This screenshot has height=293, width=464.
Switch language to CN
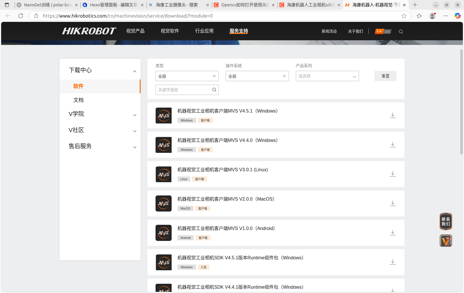[x=379, y=31]
